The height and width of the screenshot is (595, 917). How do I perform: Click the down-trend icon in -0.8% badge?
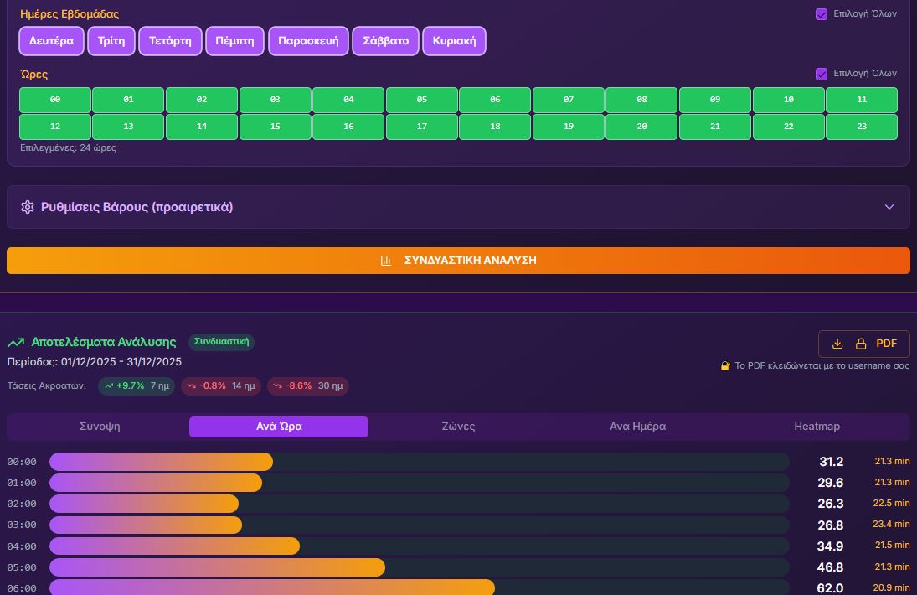191,386
